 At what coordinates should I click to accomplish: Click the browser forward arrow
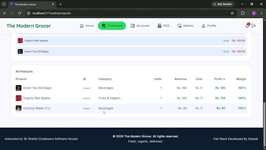(12, 13)
